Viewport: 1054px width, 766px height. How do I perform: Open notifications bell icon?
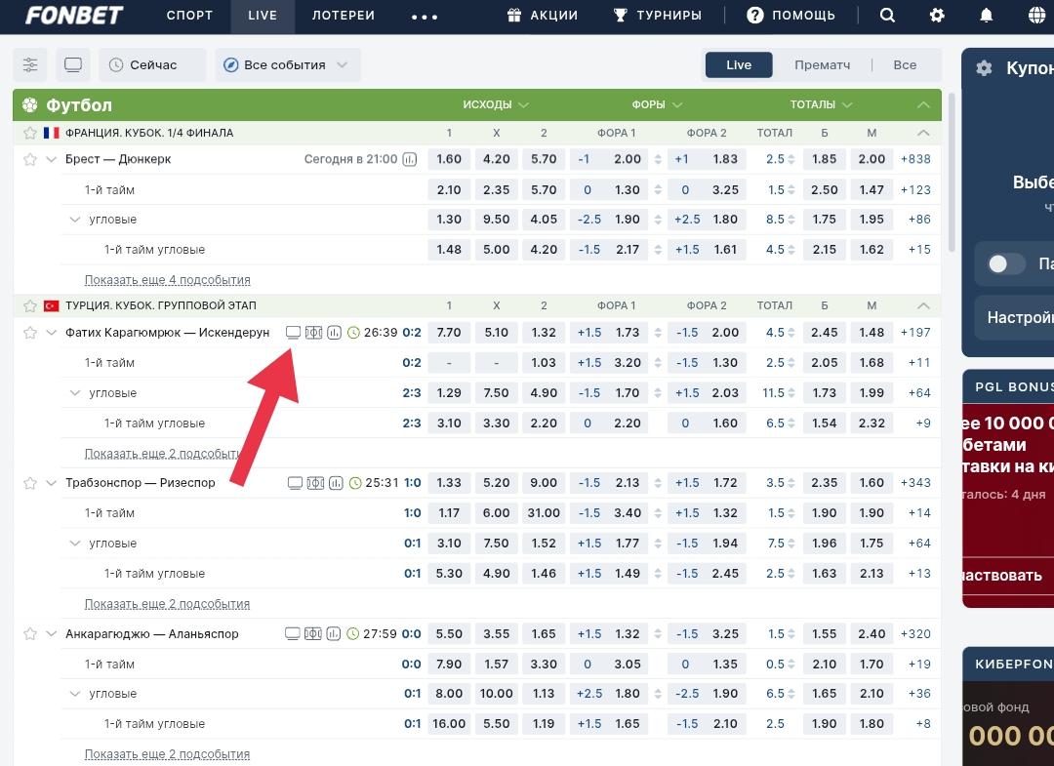click(987, 16)
